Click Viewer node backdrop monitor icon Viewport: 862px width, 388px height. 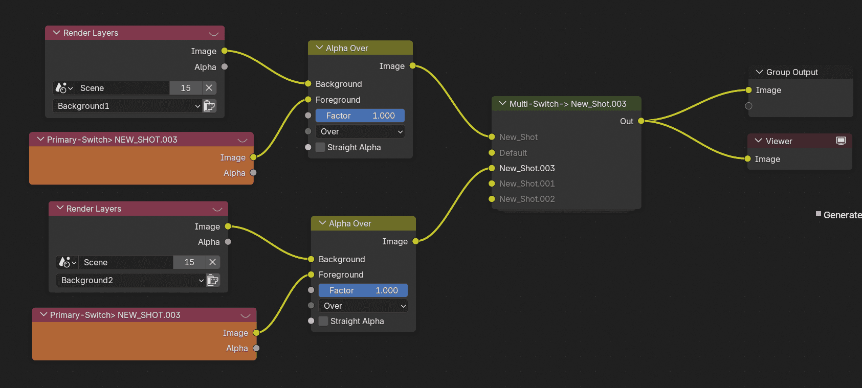[x=841, y=141]
